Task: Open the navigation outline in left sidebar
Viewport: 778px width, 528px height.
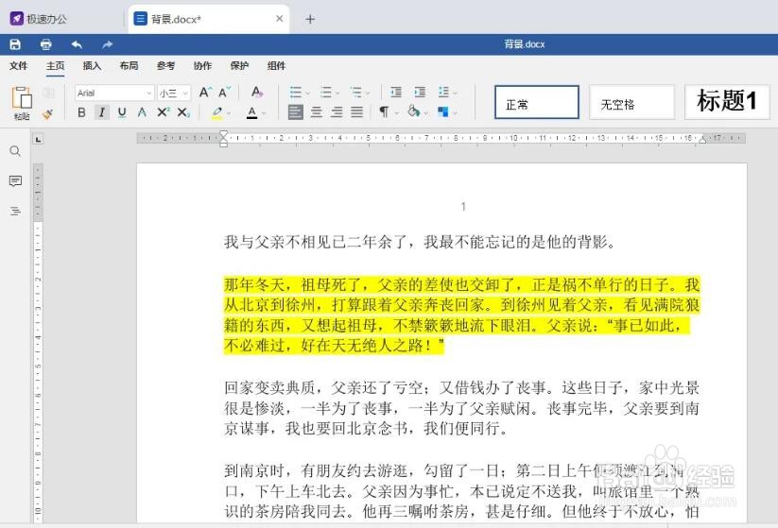Action: (x=15, y=211)
